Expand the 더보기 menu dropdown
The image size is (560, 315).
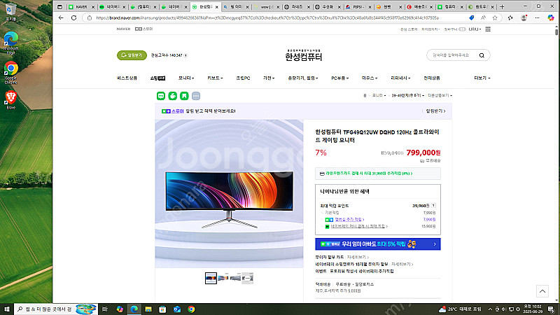point(482,78)
